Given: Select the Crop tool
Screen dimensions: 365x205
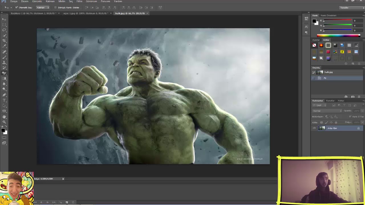Looking at the screenshot, I should [4, 41].
